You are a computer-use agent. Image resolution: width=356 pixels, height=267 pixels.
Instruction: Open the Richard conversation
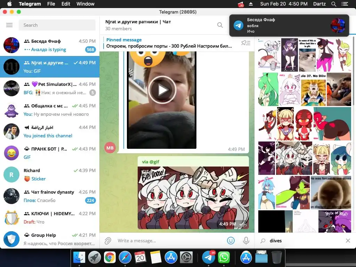point(50,175)
